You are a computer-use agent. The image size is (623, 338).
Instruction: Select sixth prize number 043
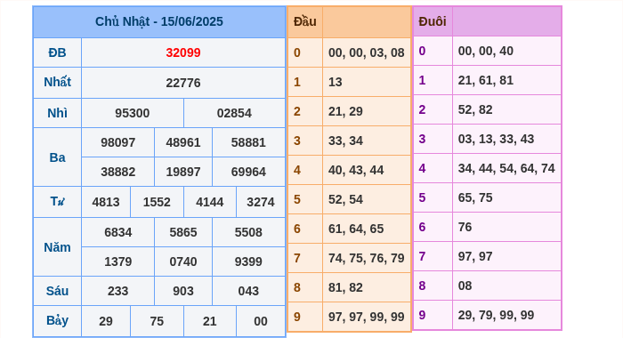(x=248, y=291)
